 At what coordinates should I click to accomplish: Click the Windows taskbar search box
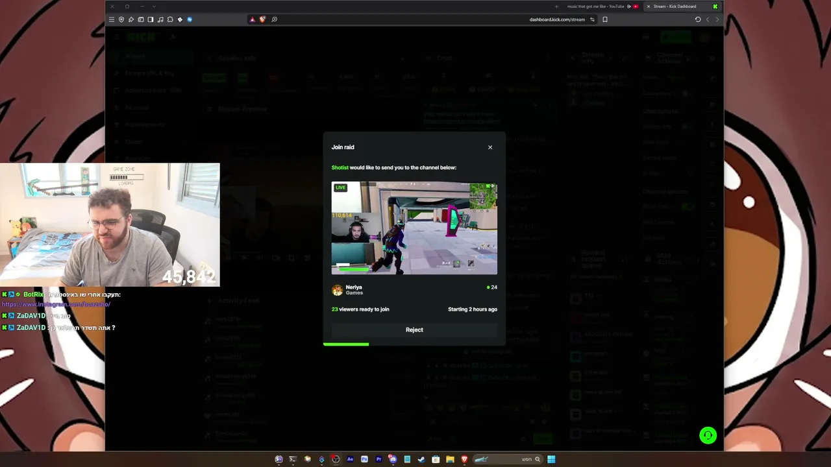coord(508,459)
